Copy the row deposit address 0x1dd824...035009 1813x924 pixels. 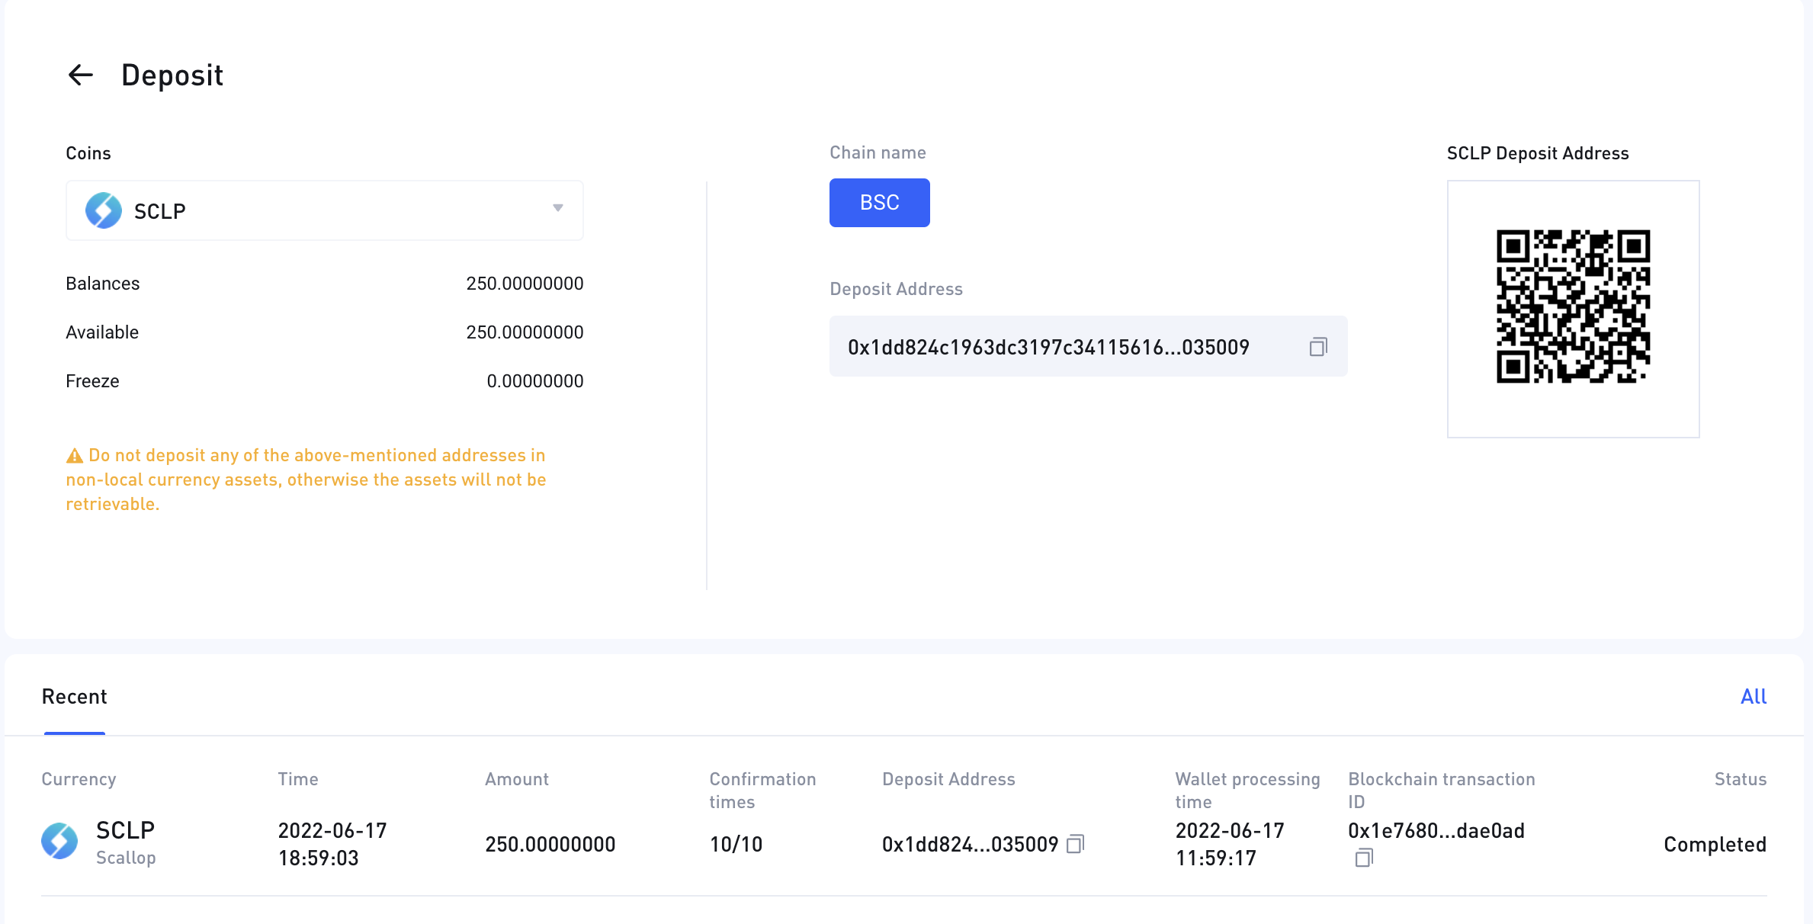pos(1075,844)
